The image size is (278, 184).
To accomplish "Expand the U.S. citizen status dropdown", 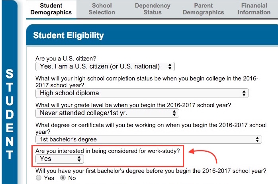I will tap(105, 66).
